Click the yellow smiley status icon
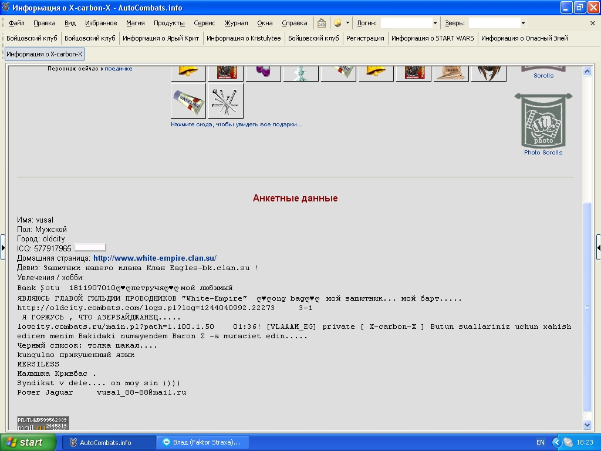This screenshot has width=601, height=451. point(337,23)
